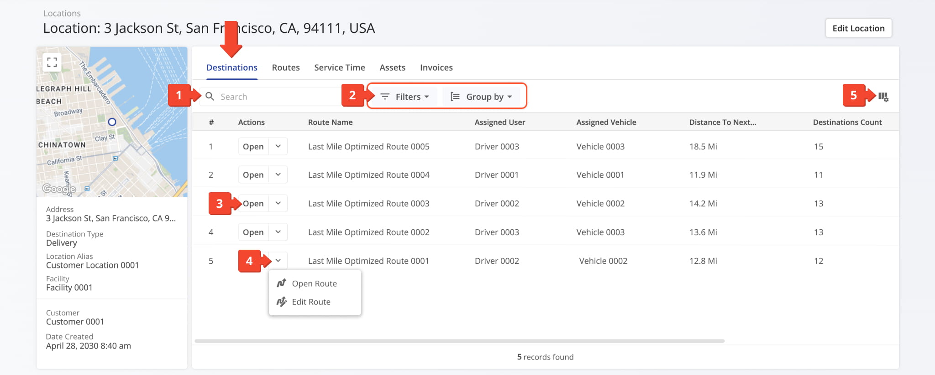
Task: Click the Open Route icon in menu
Action: (x=282, y=283)
